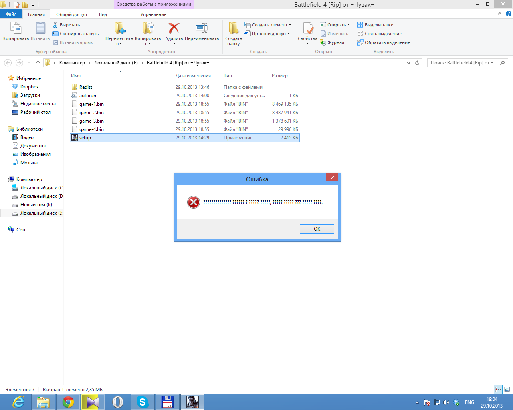Select Cut (Вырезать) in the clipboard group
Screen dimensions: 513x410
[67, 25]
